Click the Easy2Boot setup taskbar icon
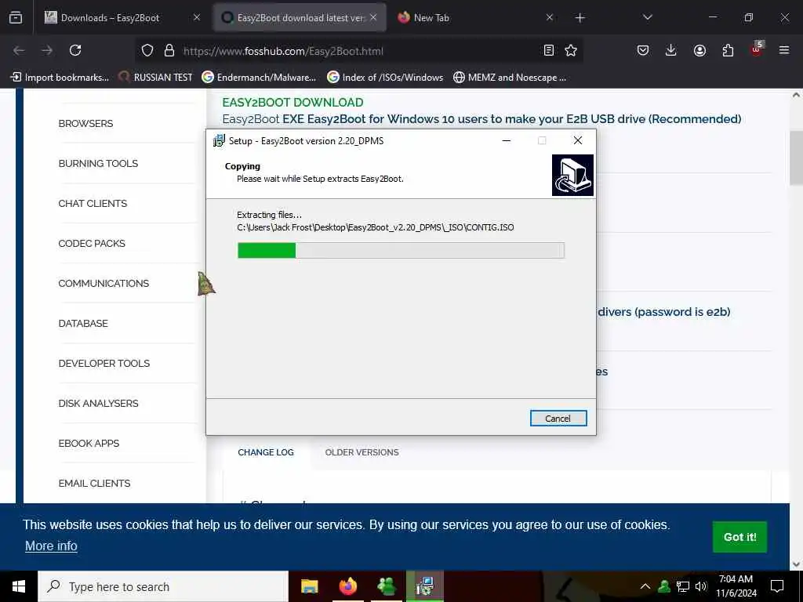Viewport: 803px width, 602px height. click(425, 586)
